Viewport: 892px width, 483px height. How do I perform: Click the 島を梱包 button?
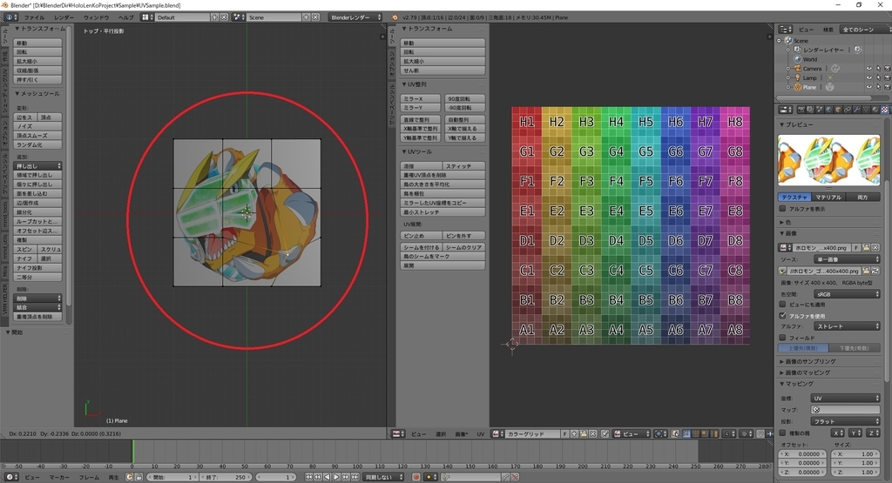click(443, 193)
